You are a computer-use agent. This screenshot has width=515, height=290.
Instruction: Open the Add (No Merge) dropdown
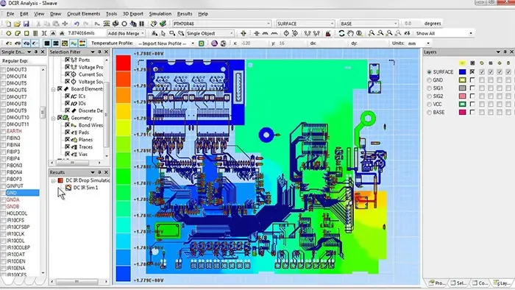pyautogui.click(x=143, y=34)
